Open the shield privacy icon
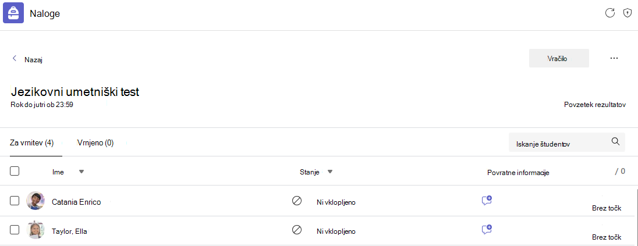 (x=628, y=13)
